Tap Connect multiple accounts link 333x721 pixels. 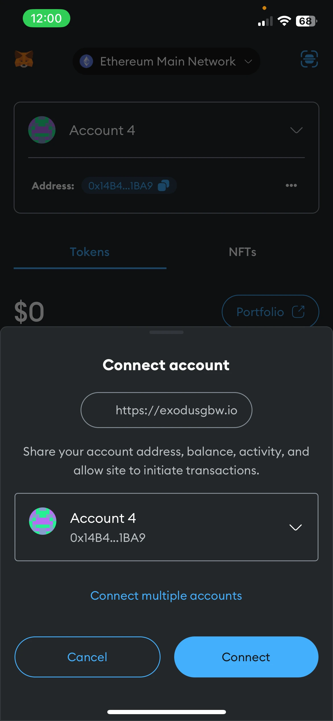166,596
